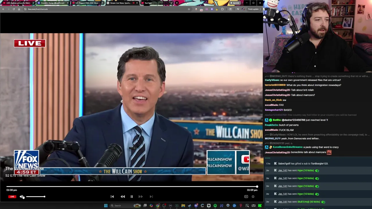372x209 pixels.
Task: Open Discord from the taskbar
Action: pyautogui.click(x=196, y=206)
